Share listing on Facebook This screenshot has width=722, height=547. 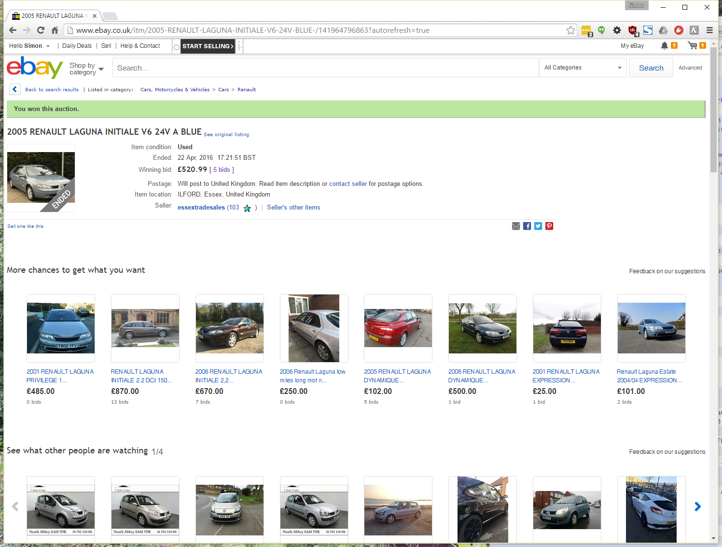point(527,226)
